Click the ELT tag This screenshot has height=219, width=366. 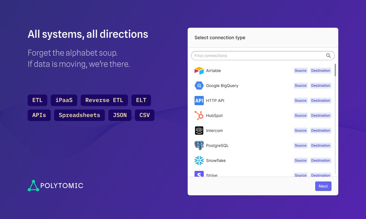click(141, 100)
